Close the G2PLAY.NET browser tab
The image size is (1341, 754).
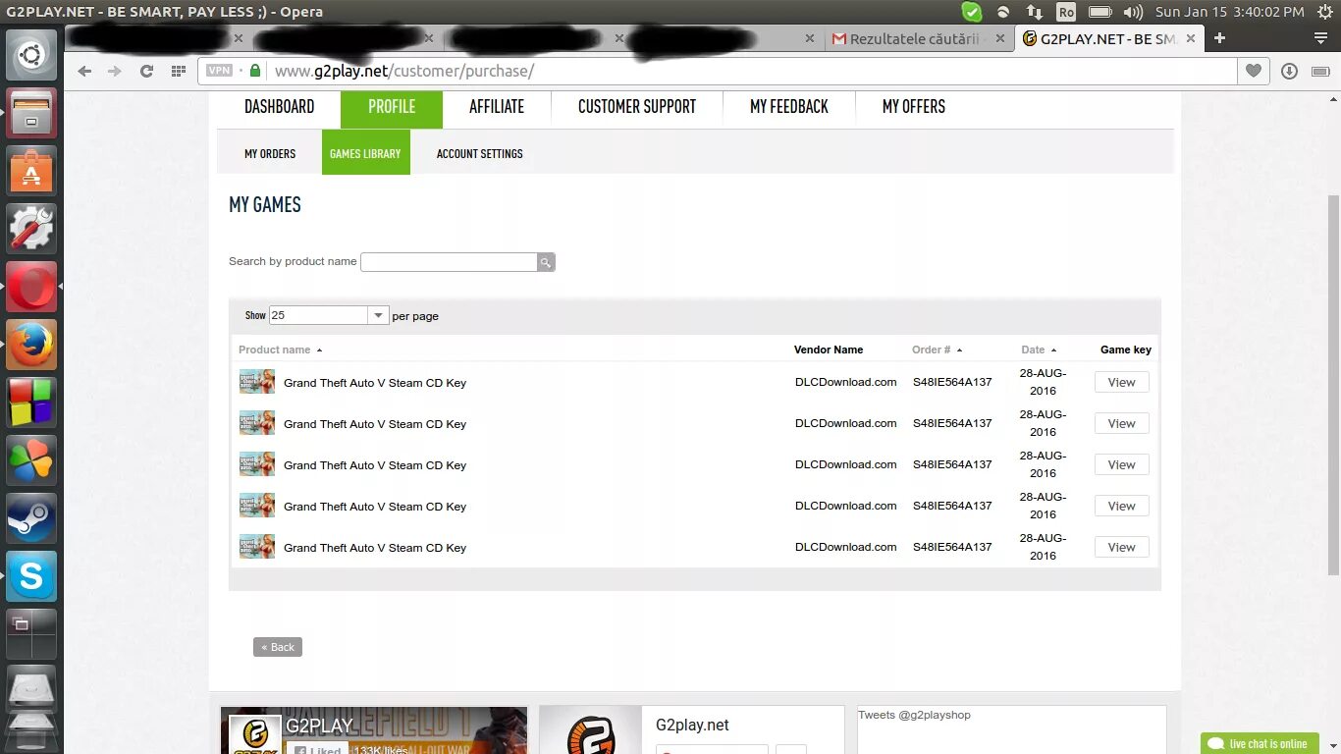coord(1190,38)
